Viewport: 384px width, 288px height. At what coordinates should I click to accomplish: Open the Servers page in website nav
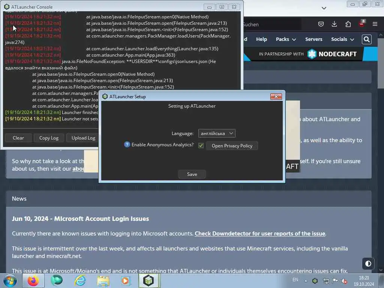(313, 39)
